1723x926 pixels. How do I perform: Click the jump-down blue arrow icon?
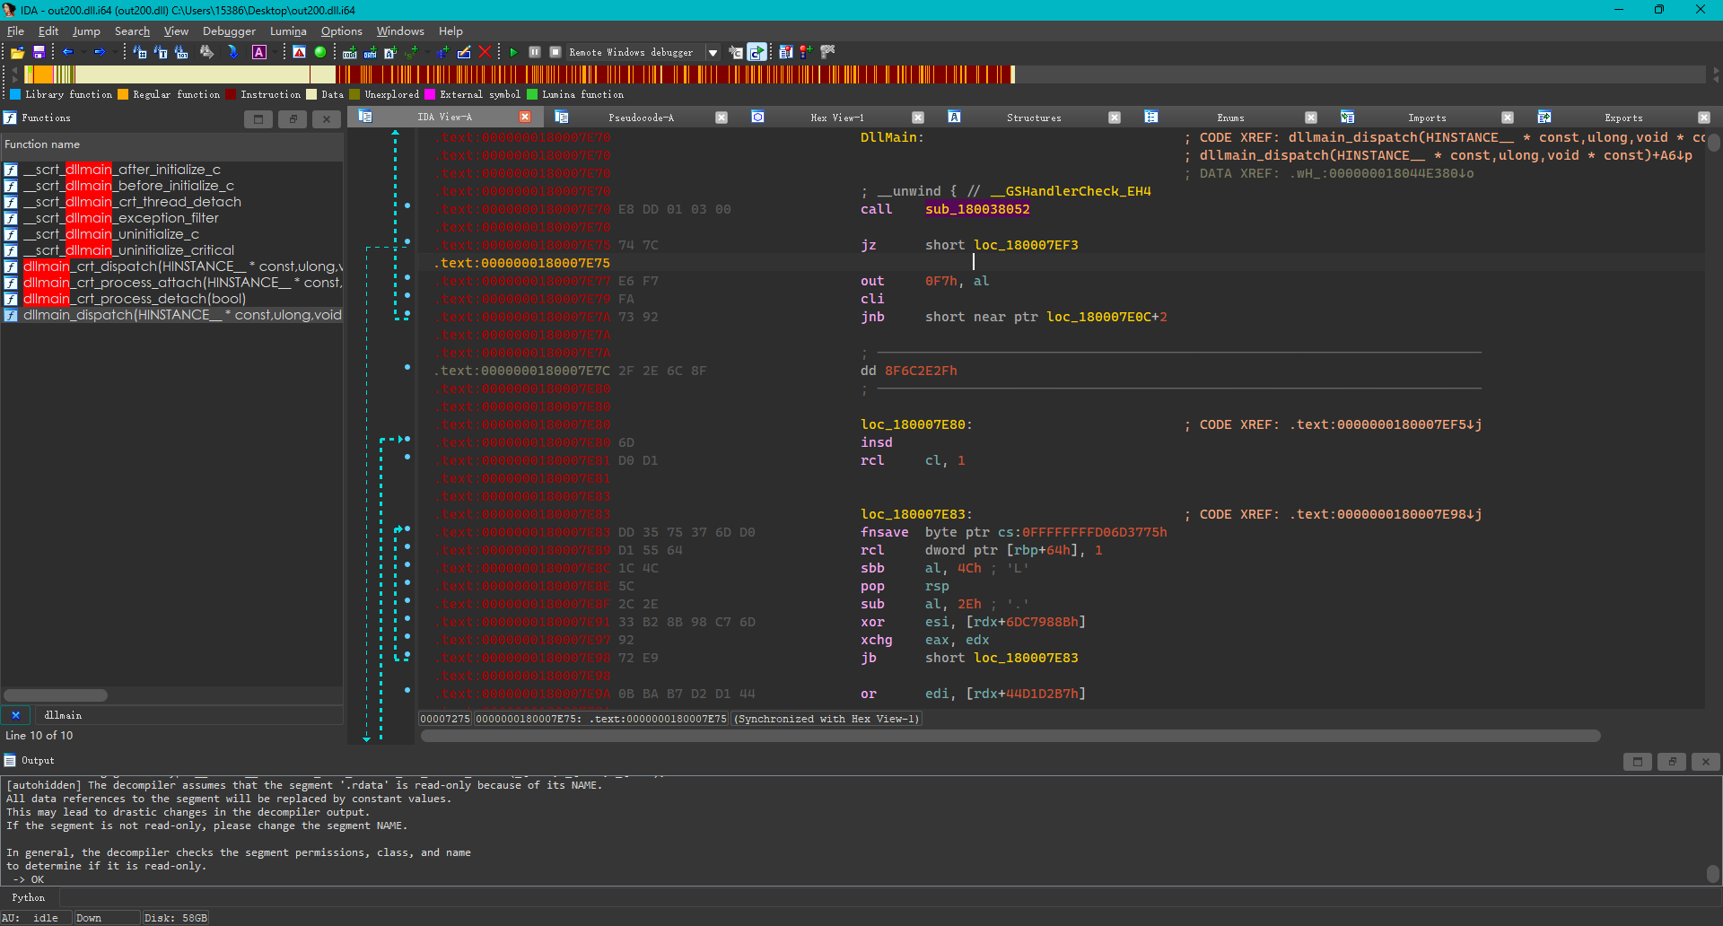pos(232,52)
